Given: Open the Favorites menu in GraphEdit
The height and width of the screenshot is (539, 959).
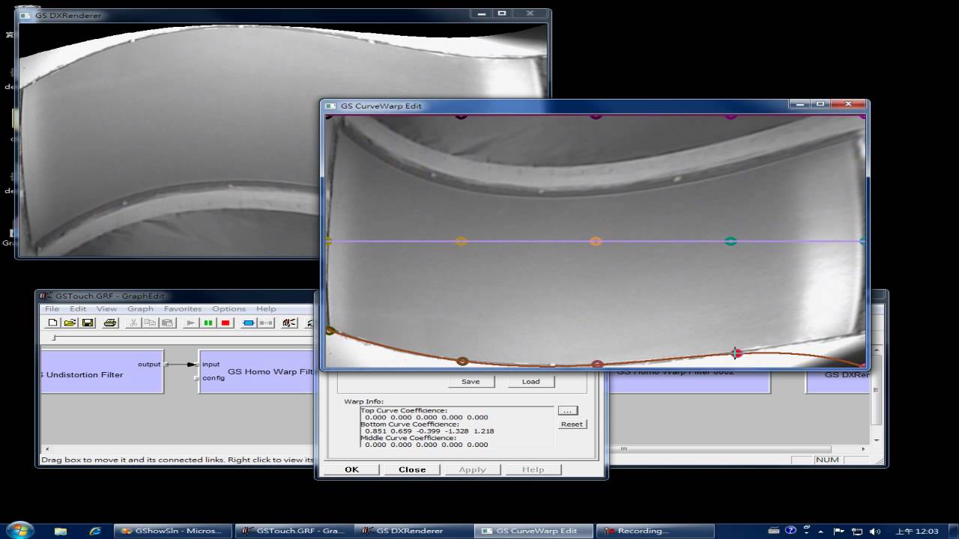Looking at the screenshot, I should (x=183, y=308).
